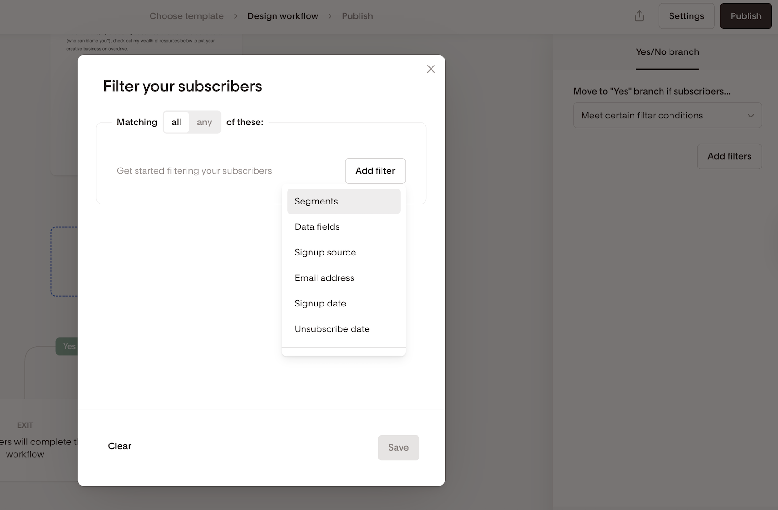Select the Yes/No branch tab
This screenshot has width=778, height=510.
point(667,52)
